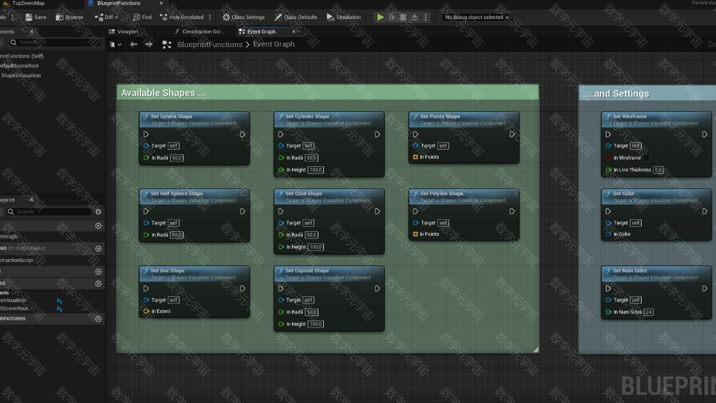This screenshot has width=716, height=403.
Task: Open the bookmarks dropdown beside navigation arrows
Action: pos(114,44)
